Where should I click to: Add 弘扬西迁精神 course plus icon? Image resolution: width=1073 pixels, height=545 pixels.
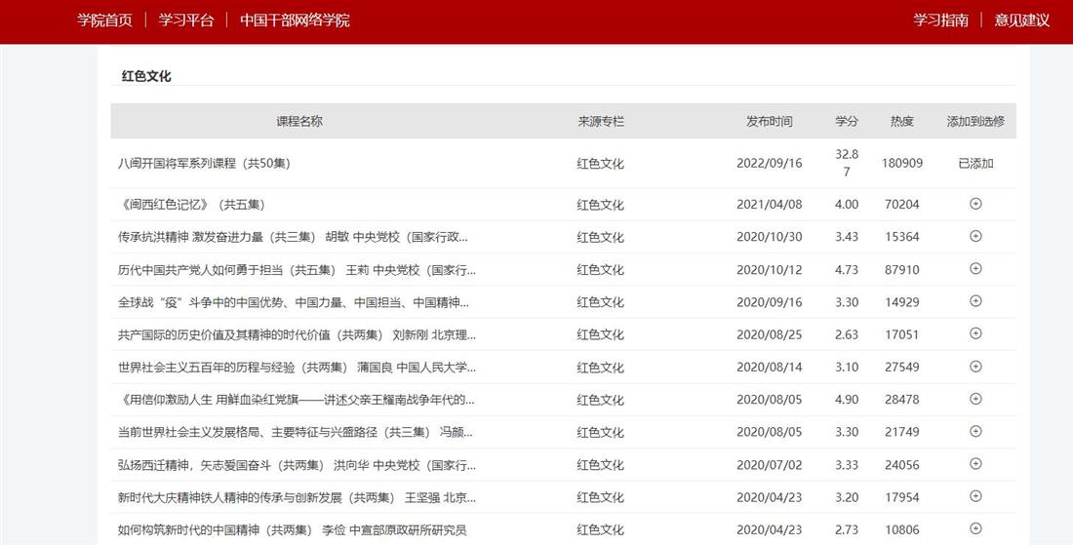[x=975, y=464]
